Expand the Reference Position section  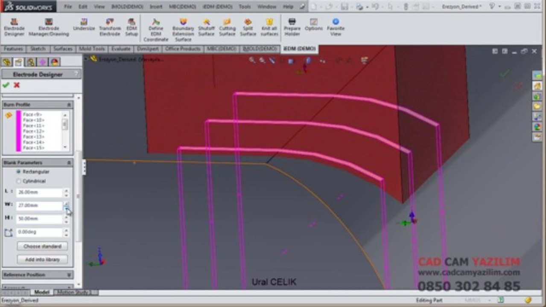69,275
